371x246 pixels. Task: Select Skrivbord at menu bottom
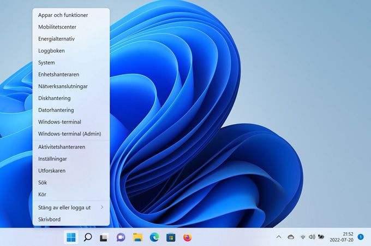(71, 219)
